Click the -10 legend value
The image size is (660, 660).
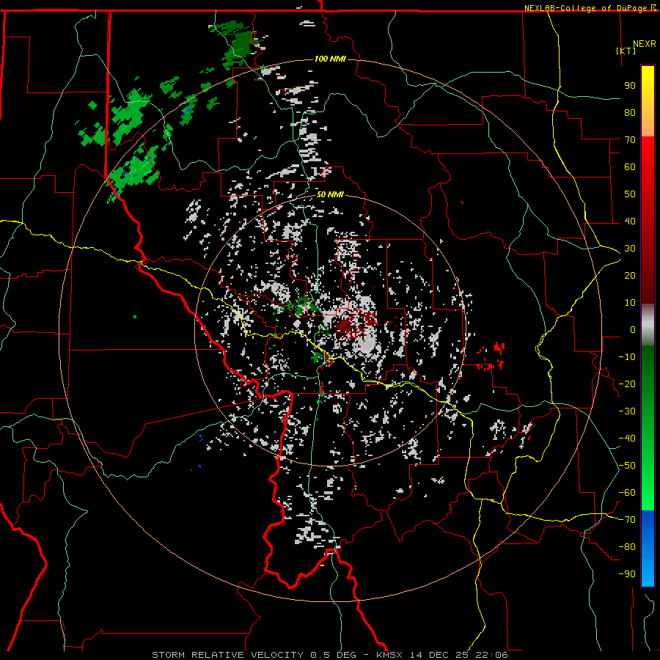point(627,357)
